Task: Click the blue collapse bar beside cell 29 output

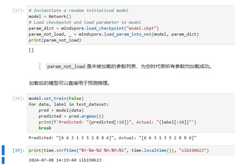Action: click(3, 160)
